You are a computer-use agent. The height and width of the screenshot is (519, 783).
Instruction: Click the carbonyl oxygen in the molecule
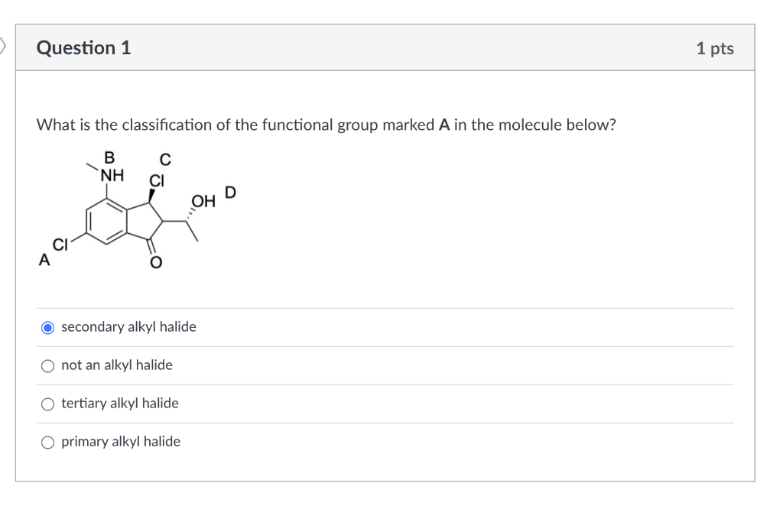[156, 263]
